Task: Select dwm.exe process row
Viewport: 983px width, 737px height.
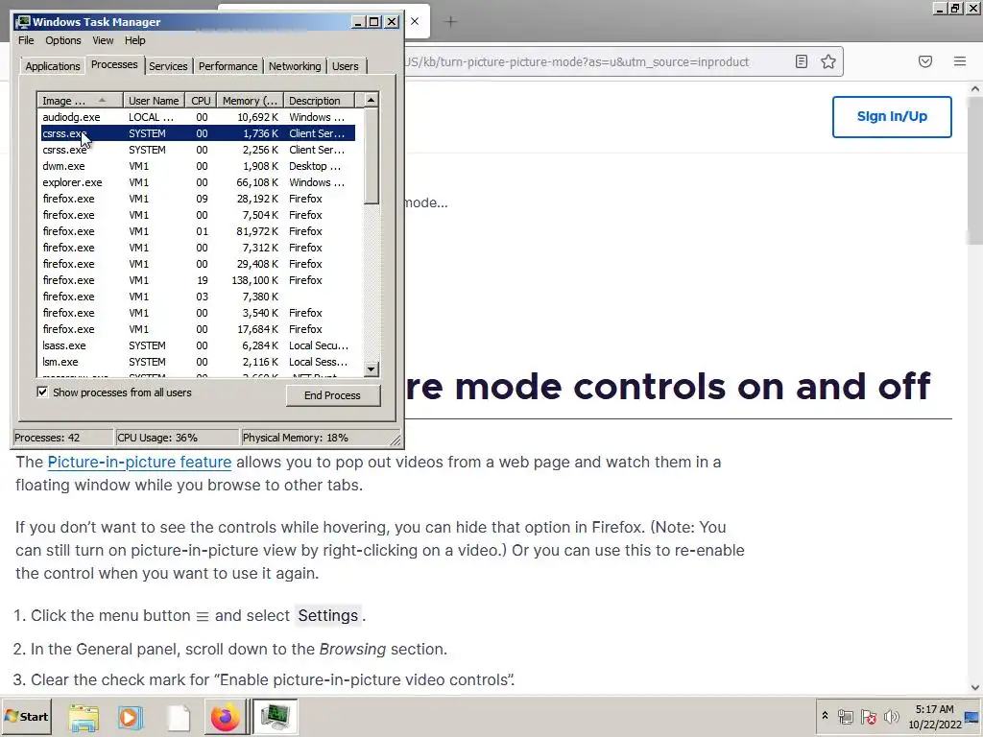Action: (x=198, y=166)
